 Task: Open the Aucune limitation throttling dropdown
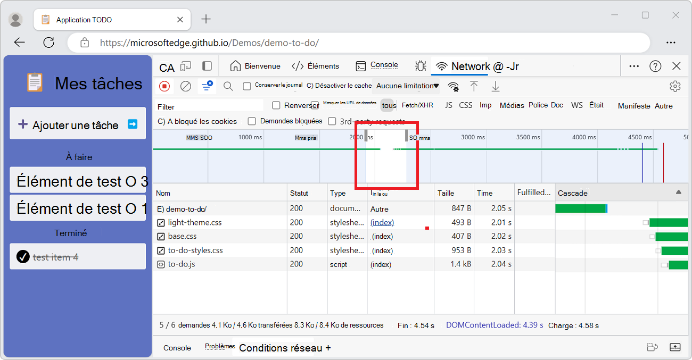407,86
